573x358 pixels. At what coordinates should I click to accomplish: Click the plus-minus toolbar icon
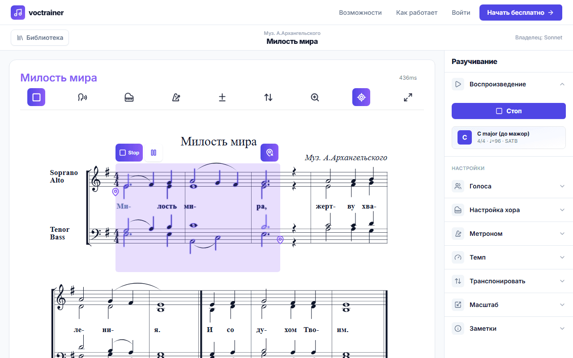[x=222, y=97]
